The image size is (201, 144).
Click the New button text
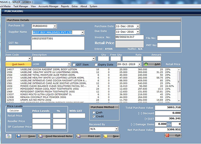[x=116, y=136]
